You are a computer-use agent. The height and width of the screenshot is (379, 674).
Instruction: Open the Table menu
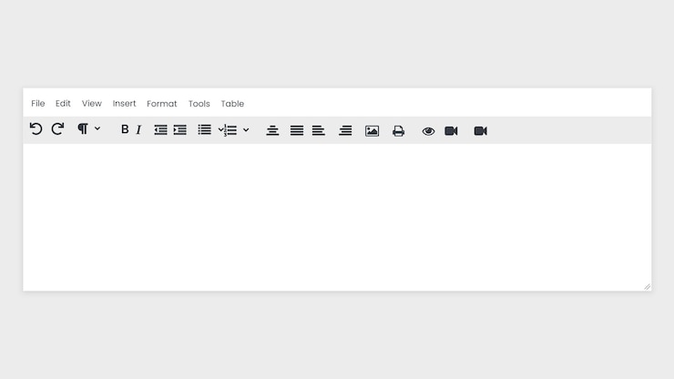[232, 104]
